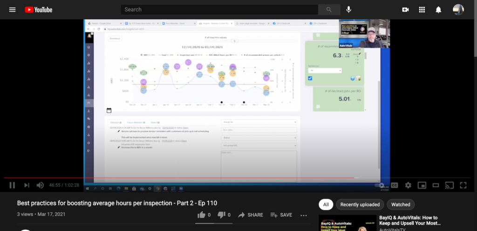Enter full screen mode
This screenshot has height=231, width=477.
point(463,185)
